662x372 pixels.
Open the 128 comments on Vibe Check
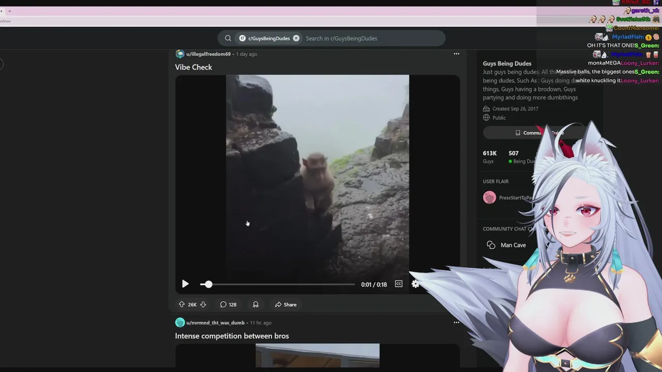228,304
